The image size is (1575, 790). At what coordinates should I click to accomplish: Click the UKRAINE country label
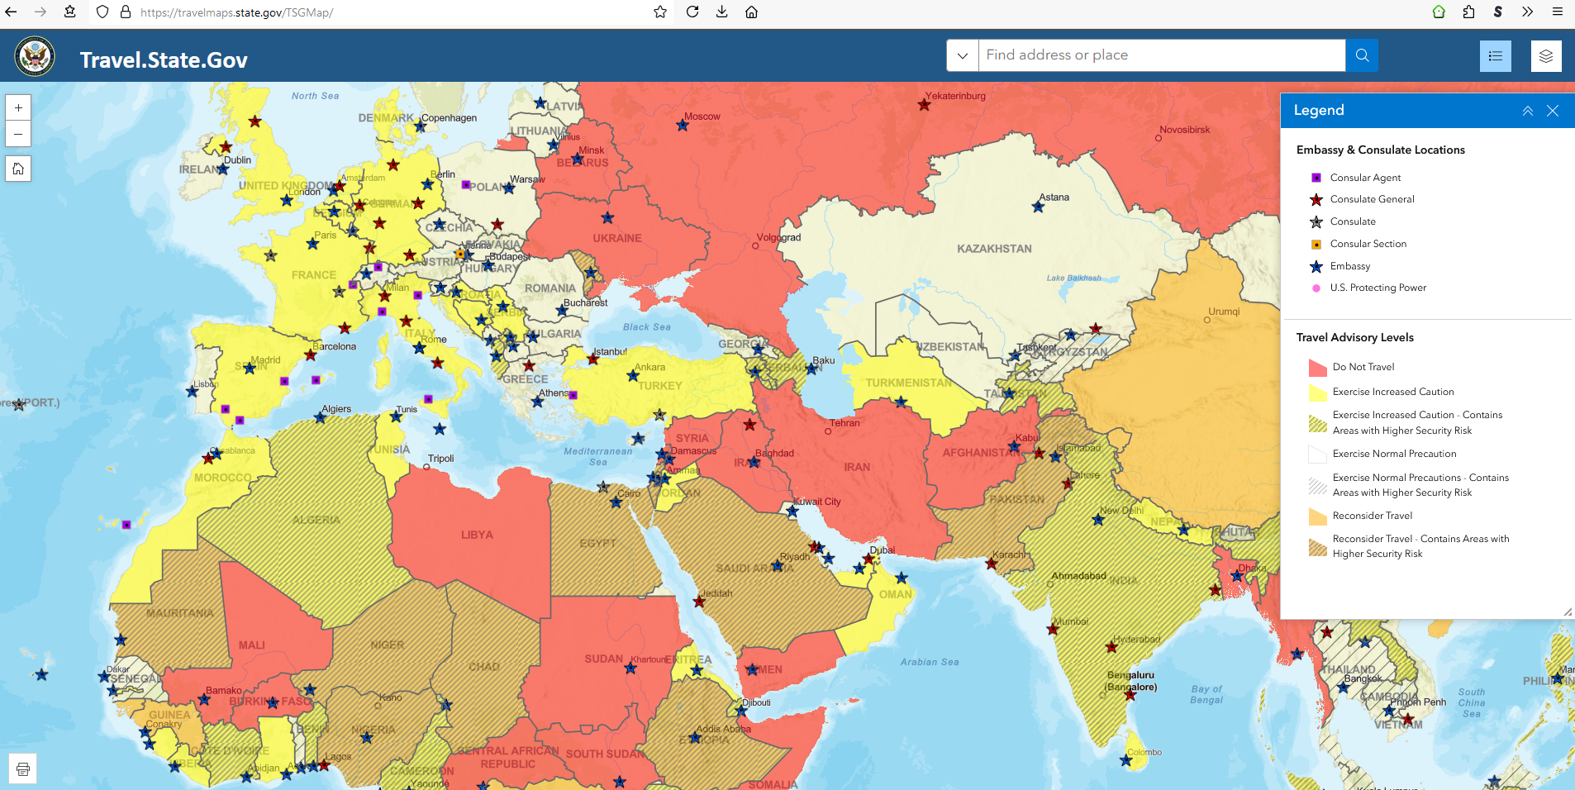(617, 238)
